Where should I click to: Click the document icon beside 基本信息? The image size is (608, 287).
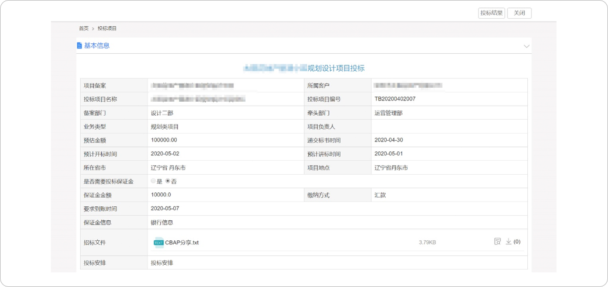click(x=80, y=46)
